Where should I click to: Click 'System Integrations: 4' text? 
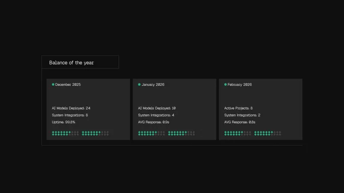coord(156,115)
